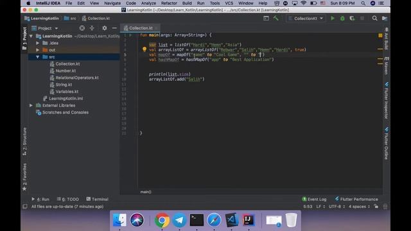This screenshot has width=411, height=231.
Task: Select the Collection.kt editor tab
Action: 141,28
